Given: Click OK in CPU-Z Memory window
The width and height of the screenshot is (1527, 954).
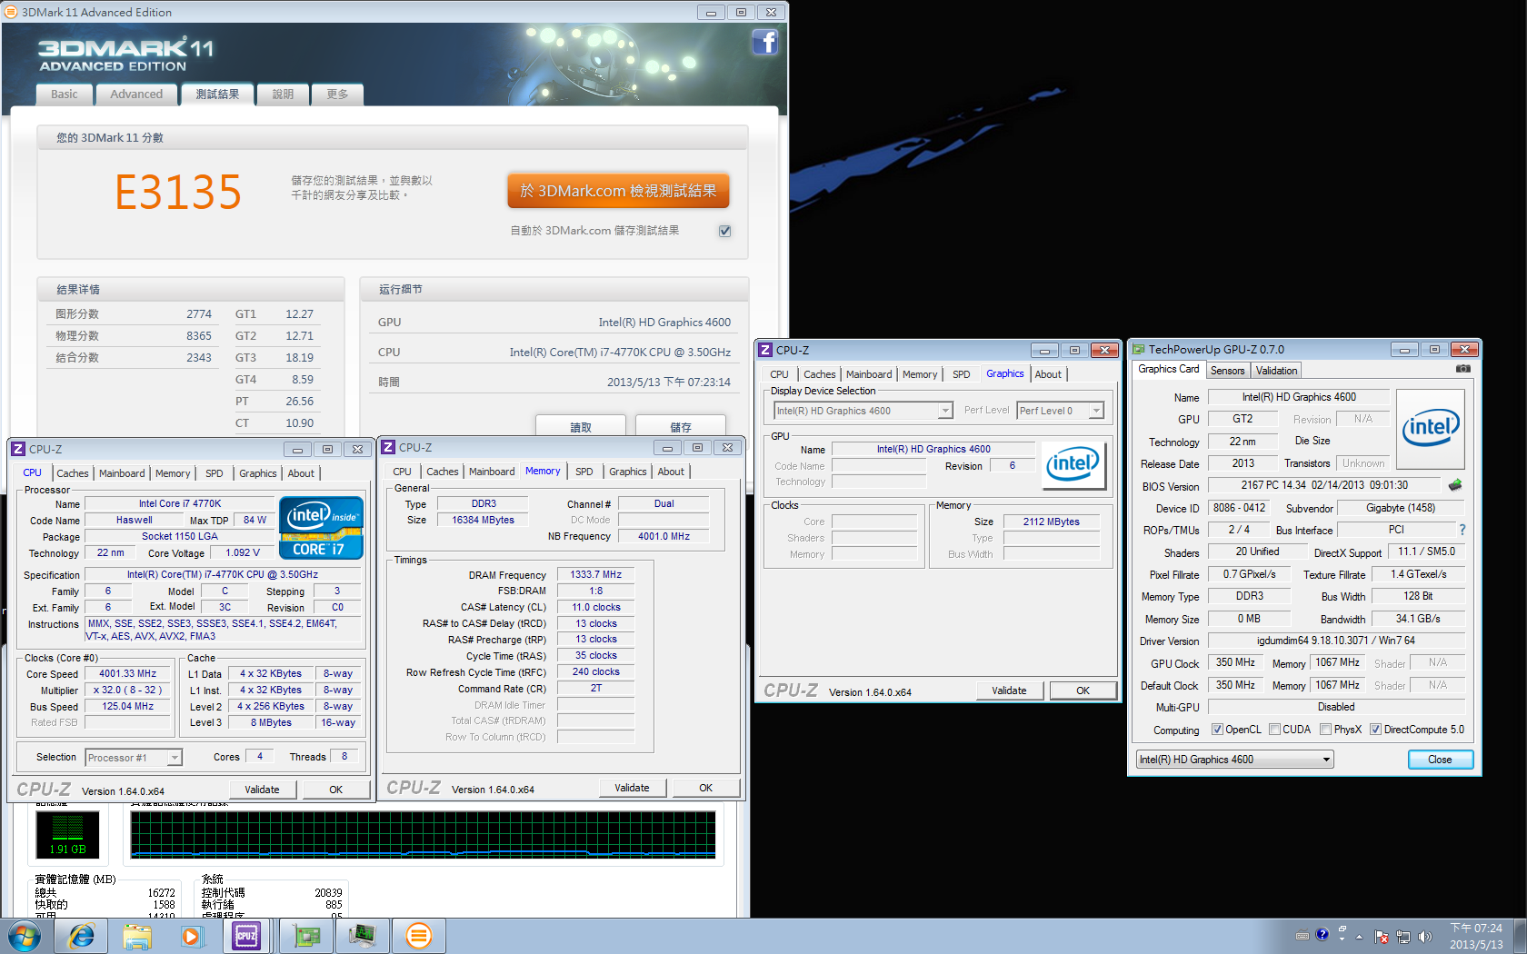Looking at the screenshot, I should (705, 788).
